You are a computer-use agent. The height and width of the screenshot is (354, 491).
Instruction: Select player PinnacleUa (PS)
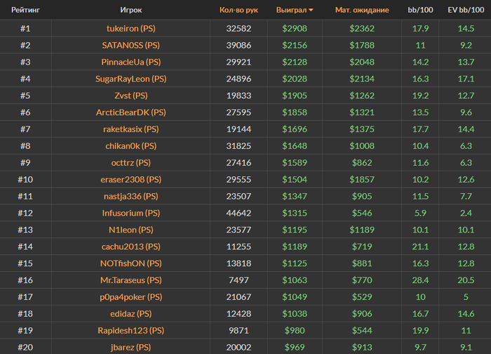(x=131, y=63)
